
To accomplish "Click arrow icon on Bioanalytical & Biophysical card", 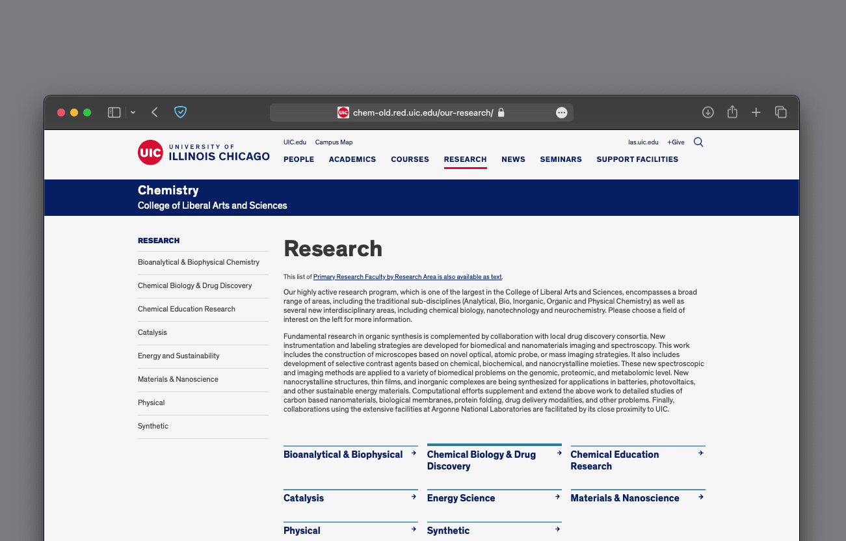I will click(x=414, y=453).
